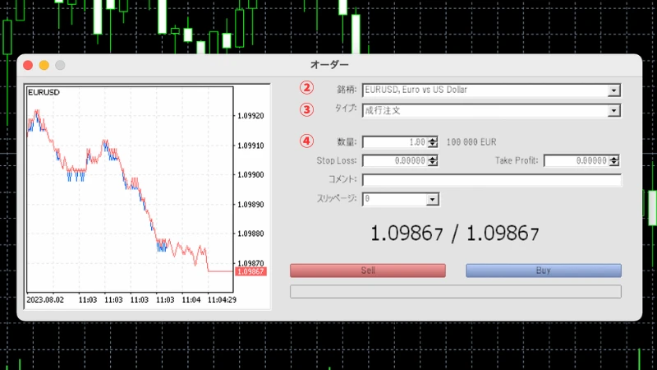Click the Stop Loss value field
This screenshot has width=657, height=370.
tap(395, 160)
